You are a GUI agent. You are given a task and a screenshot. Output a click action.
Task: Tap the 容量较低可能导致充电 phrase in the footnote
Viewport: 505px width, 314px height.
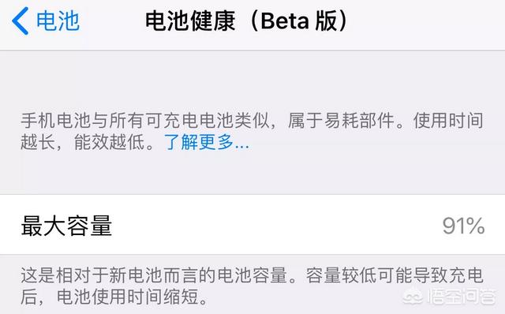coord(395,275)
